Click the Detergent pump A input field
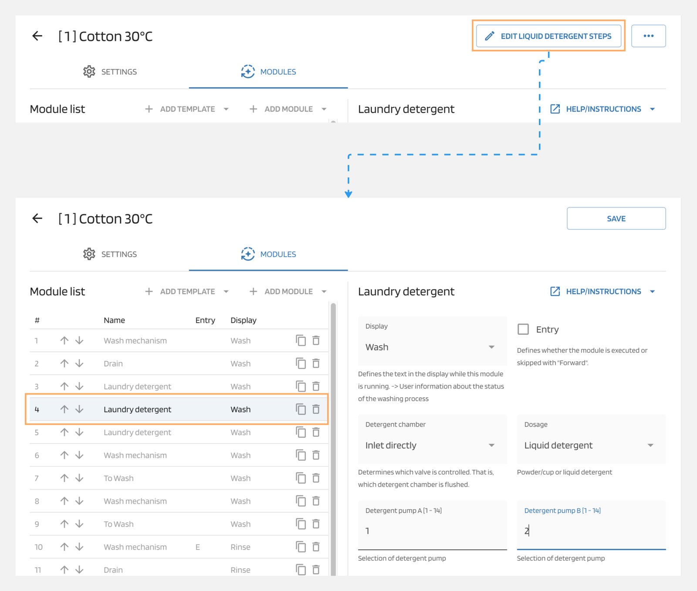The image size is (697, 591). (x=432, y=530)
